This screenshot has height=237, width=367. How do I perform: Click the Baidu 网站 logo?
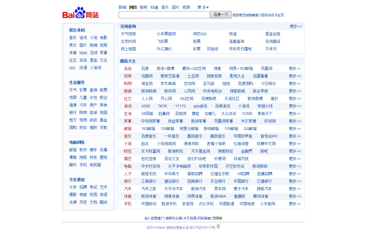(81, 13)
